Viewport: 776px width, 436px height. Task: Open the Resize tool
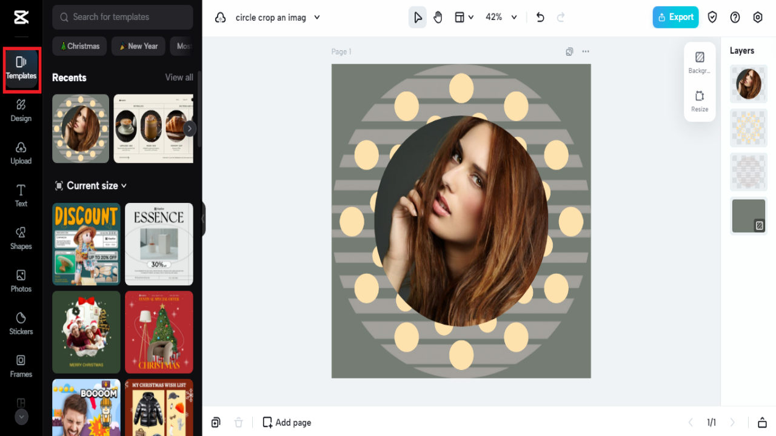pyautogui.click(x=700, y=101)
